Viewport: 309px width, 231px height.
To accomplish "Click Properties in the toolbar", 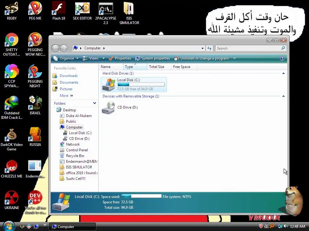I will pos(120,58).
